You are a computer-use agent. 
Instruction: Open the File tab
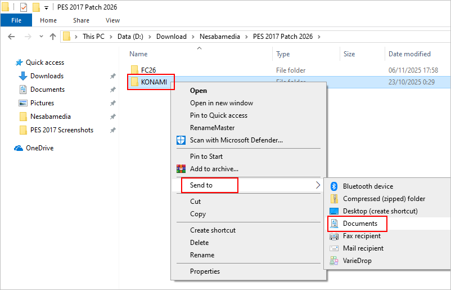coord(16,20)
